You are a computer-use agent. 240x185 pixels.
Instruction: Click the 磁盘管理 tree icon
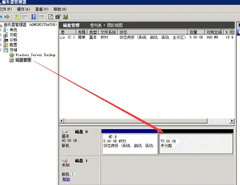(11, 60)
